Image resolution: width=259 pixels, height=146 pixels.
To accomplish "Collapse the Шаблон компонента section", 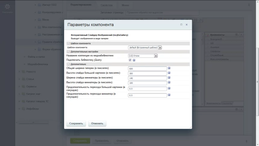I will 68,44.
